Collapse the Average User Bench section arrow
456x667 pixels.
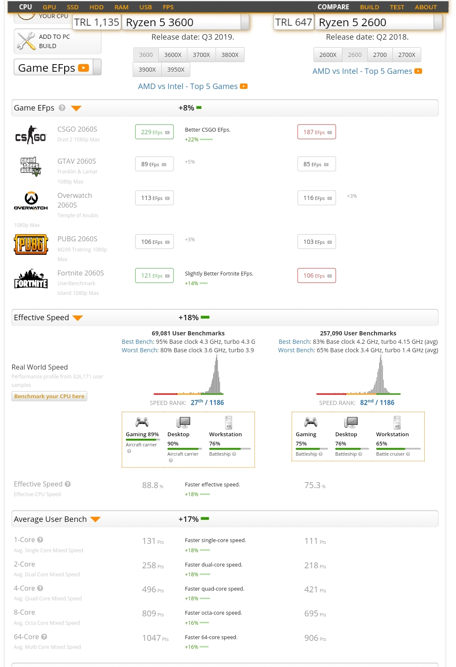(95, 519)
